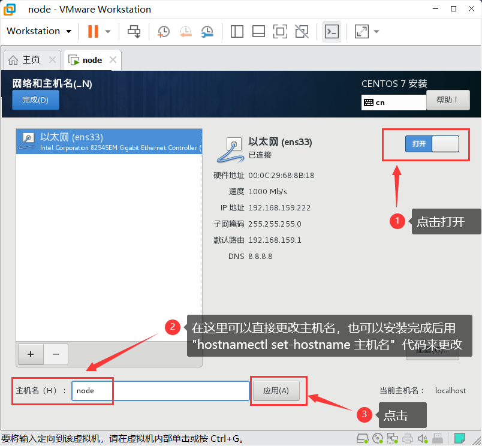Viewport: 482px width, 446px height.
Task: Enter full screen mode
Action: coord(280,31)
